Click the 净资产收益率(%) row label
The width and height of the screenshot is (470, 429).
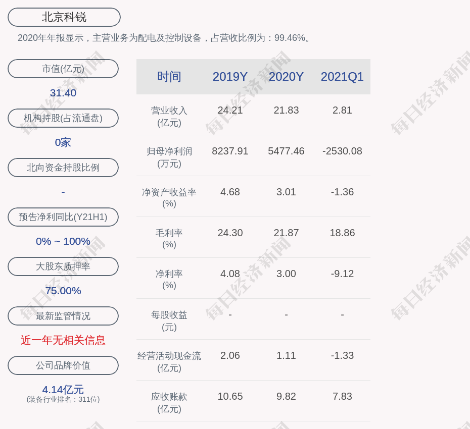169,198
